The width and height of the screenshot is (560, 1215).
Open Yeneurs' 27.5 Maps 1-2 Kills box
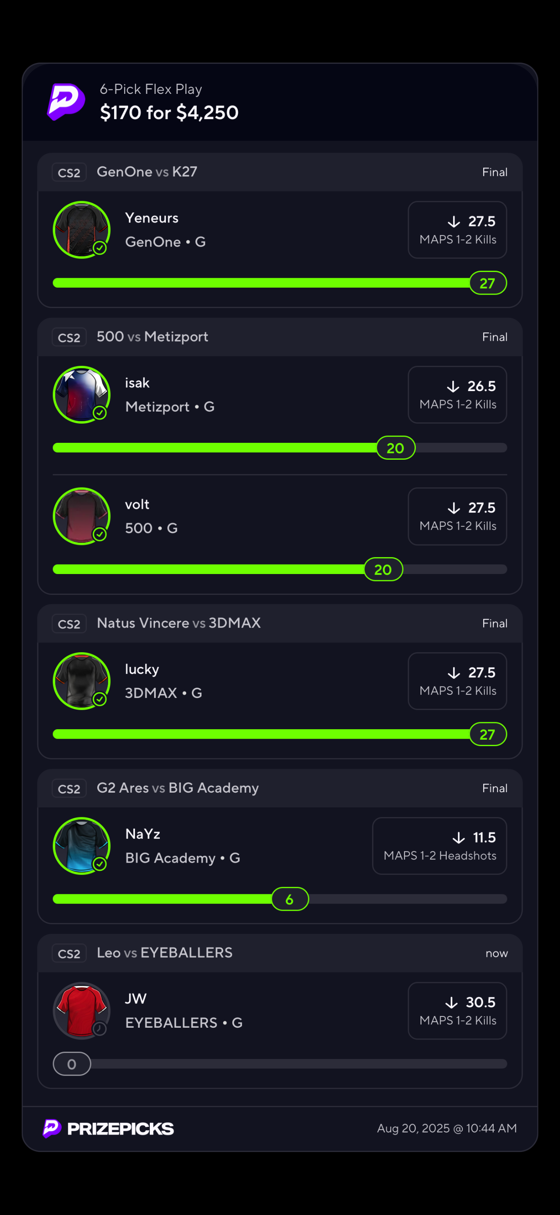457,230
